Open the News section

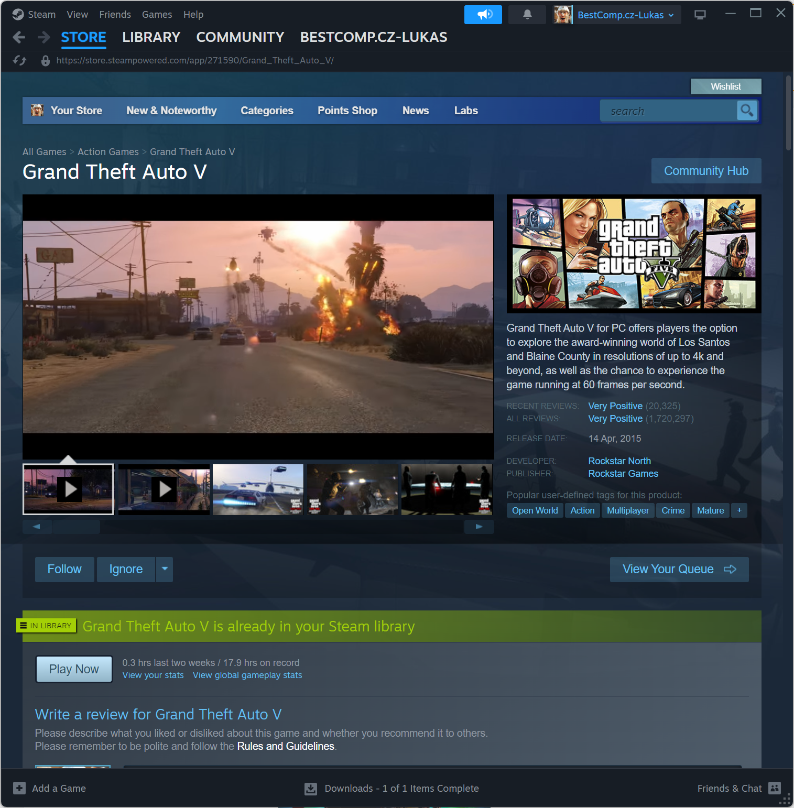416,111
